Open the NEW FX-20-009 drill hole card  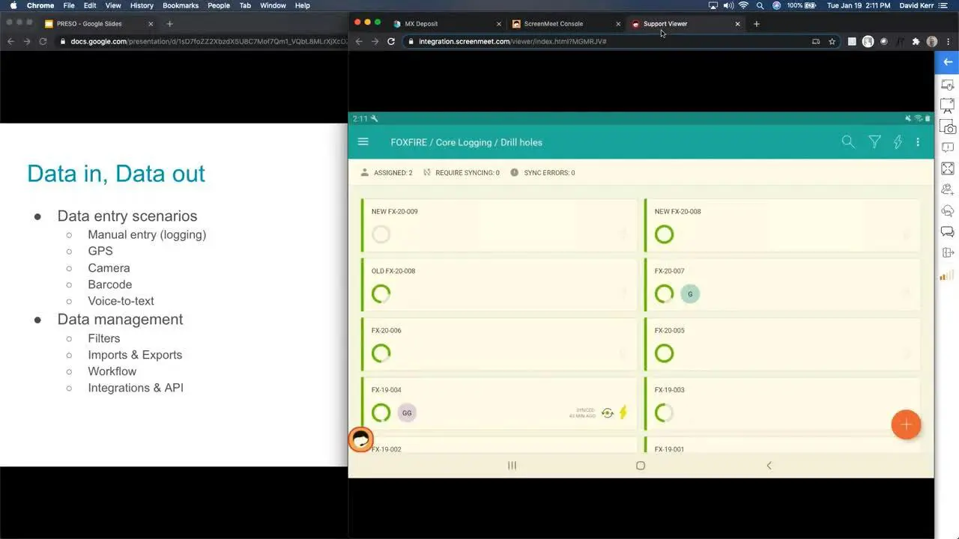[498, 225]
